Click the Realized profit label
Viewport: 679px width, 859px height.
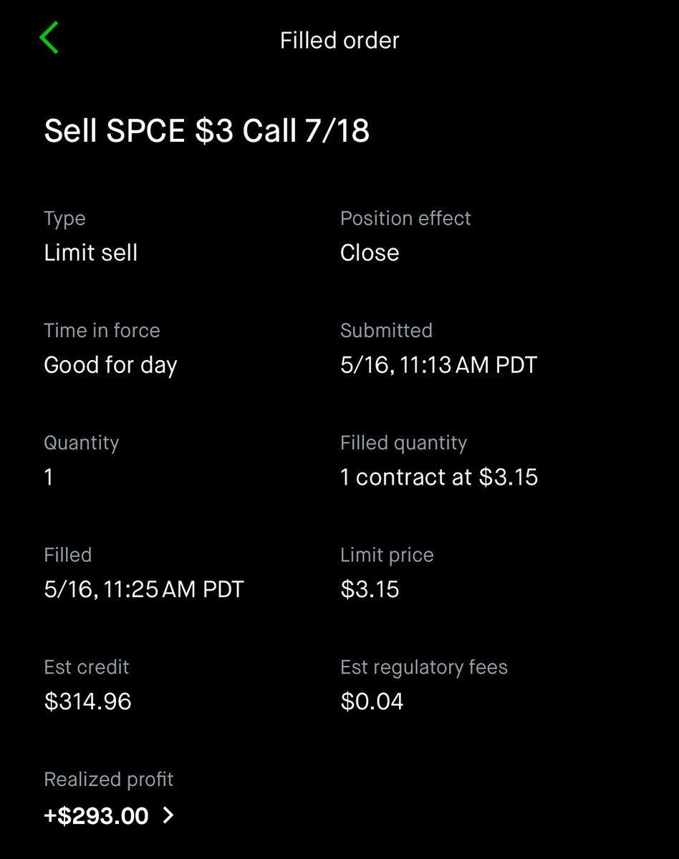coord(109,780)
